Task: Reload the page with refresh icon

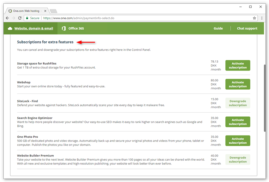Action: click(20, 18)
